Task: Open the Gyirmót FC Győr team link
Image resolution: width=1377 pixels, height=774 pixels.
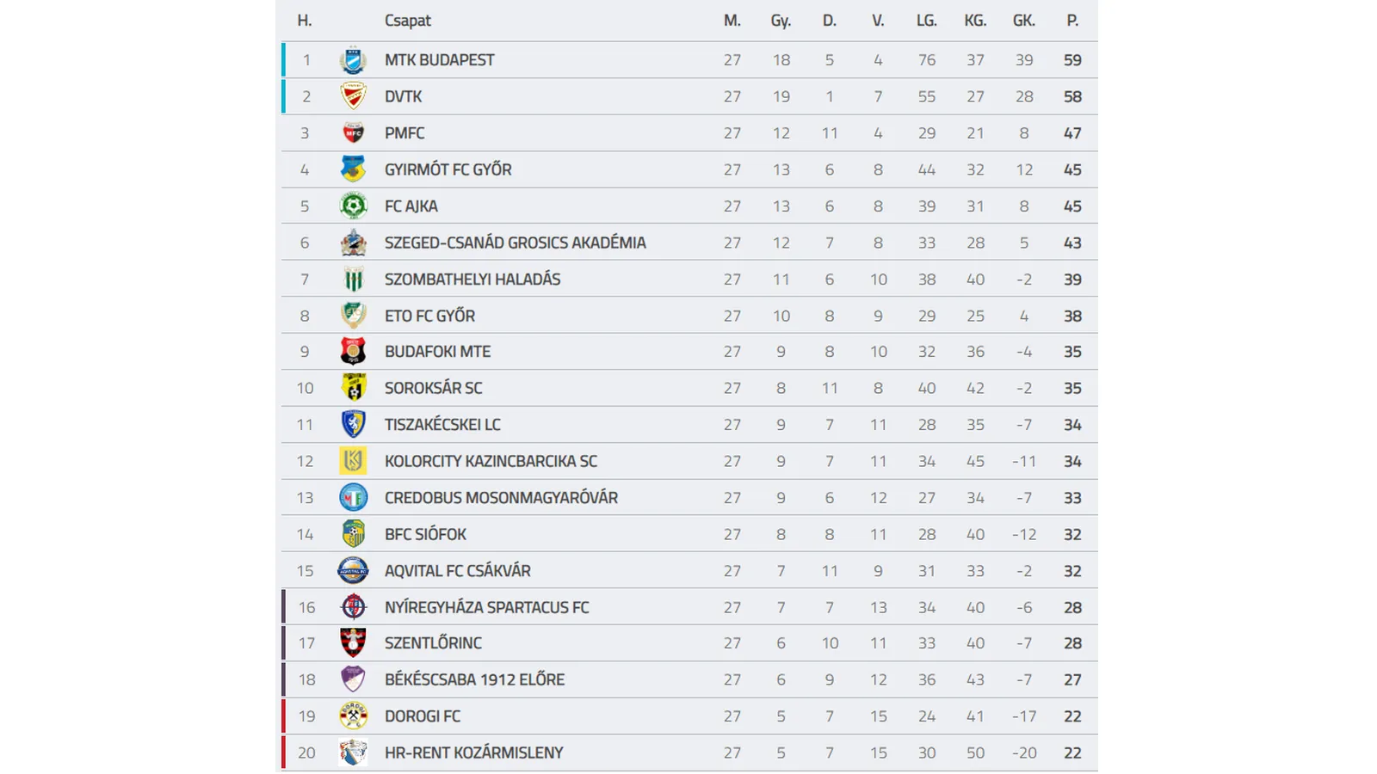Action: click(448, 169)
